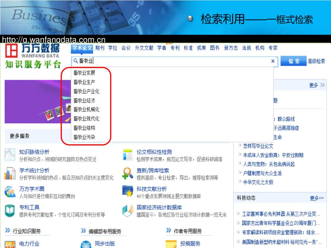Switch to the 图书 tab

215,48
